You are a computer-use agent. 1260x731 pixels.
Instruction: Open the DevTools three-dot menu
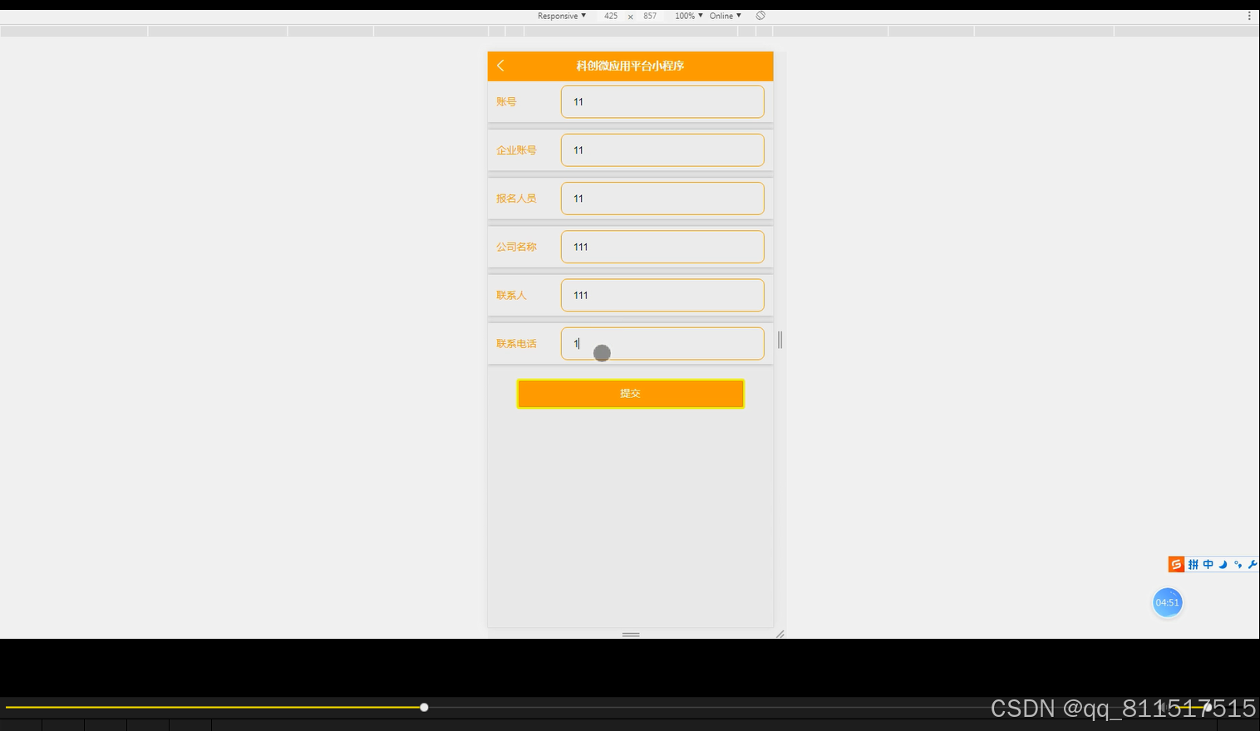point(1248,16)
